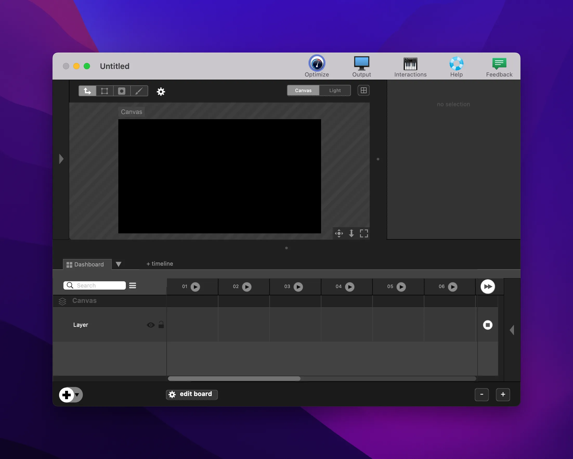The image size is (573, 459).
Task: Open the Output monitor settings
Action: pos(361,64)
